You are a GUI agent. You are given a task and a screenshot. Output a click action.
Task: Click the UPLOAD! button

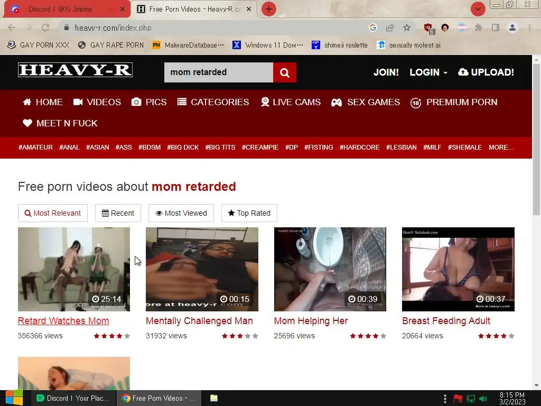click(x=486, y=72)
